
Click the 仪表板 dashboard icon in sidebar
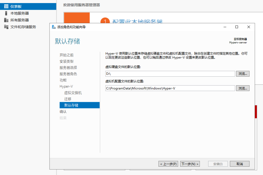6,6
